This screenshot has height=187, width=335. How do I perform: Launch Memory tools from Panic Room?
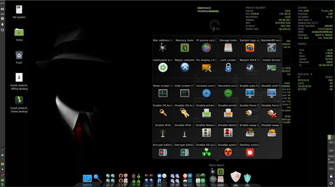(185, 48)
